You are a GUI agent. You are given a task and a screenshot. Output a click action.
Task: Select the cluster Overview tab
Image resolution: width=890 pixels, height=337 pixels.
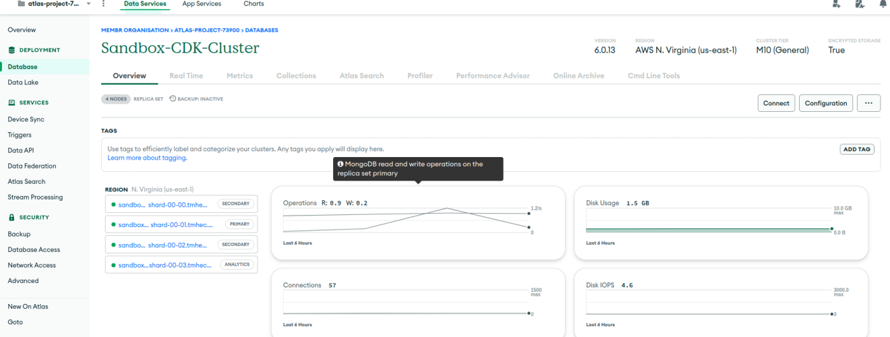(x=129, y=75)
